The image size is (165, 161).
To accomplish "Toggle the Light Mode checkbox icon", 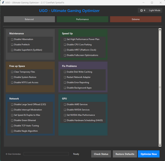I will pos(142,11).
